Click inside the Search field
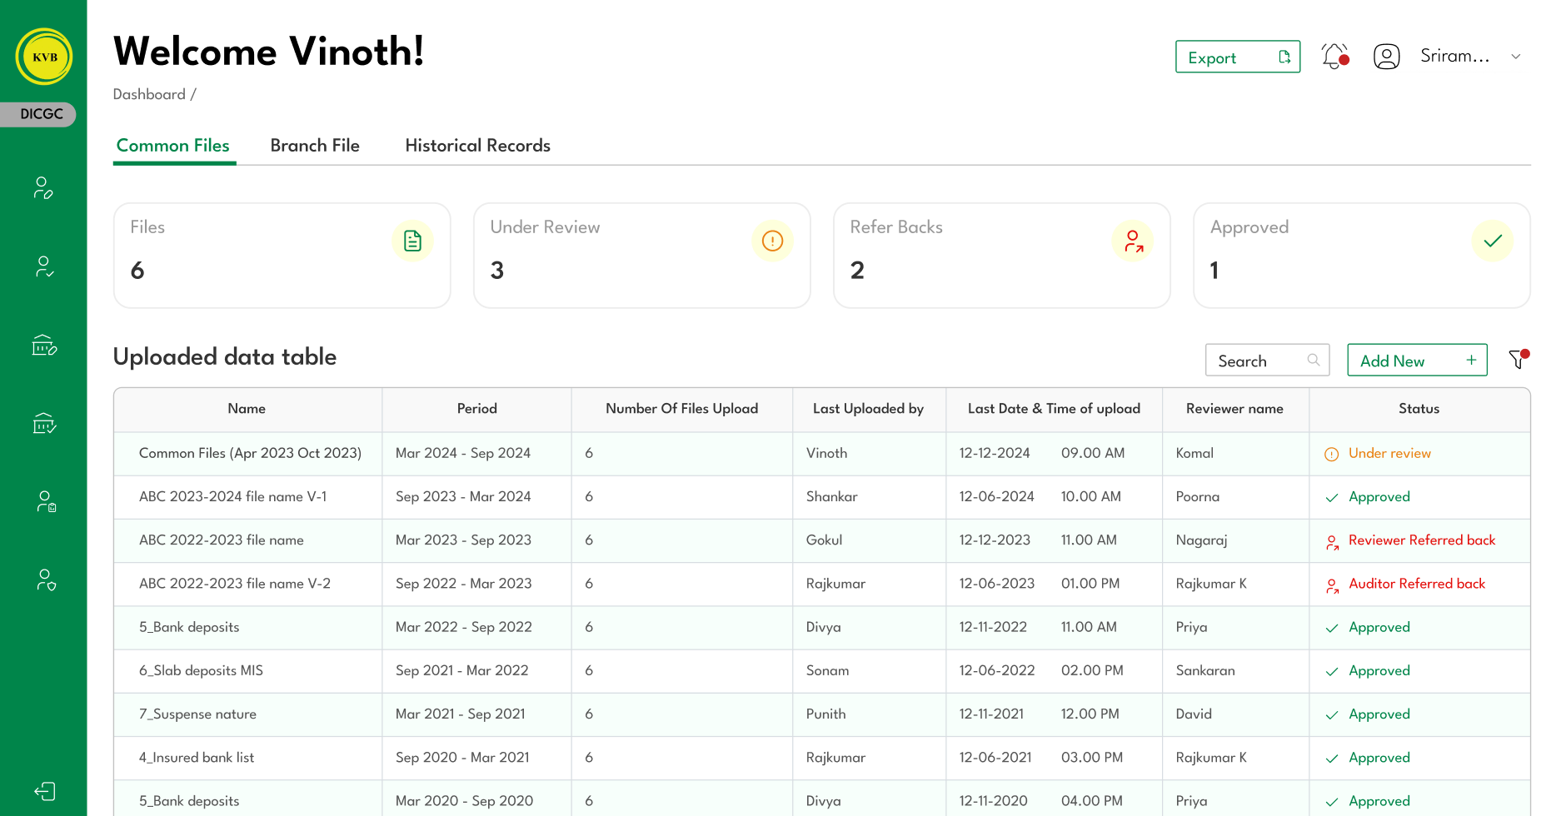 1258,360
